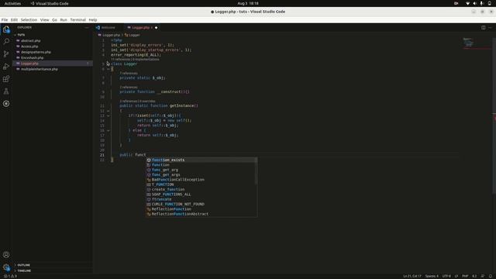Viewport: 496px width, 279px height.
Task: Click the errors and warnings status indicator
Action: pos(10,276)
